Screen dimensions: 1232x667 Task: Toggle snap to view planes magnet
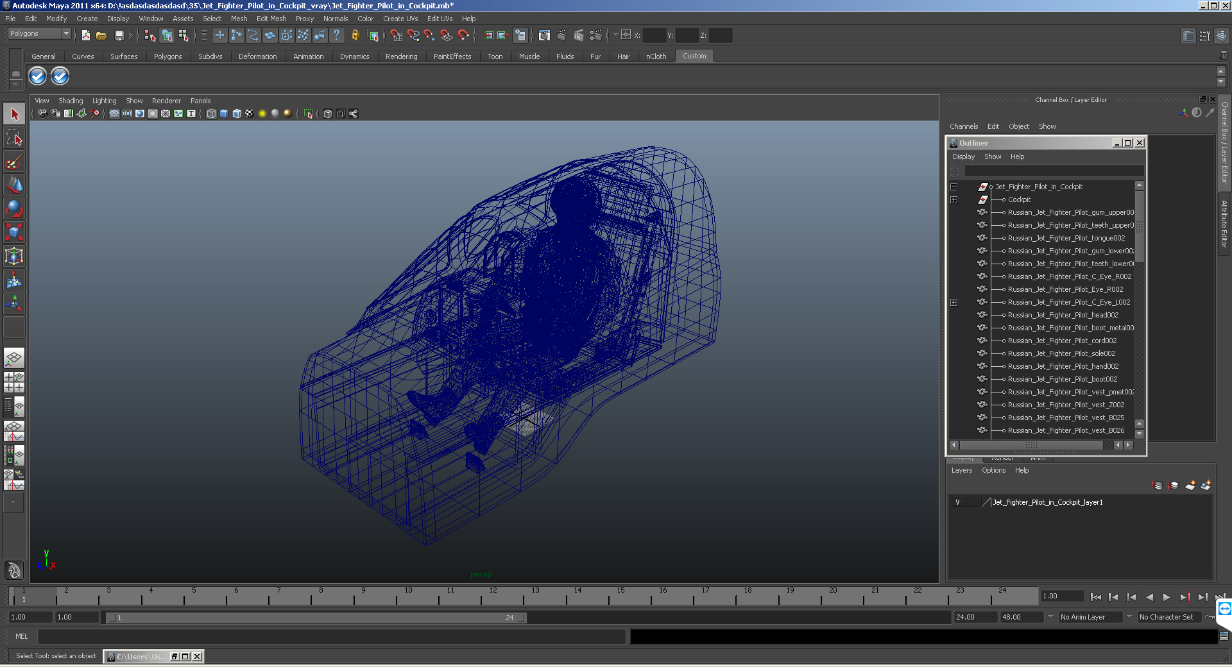(x=446, y=36)
